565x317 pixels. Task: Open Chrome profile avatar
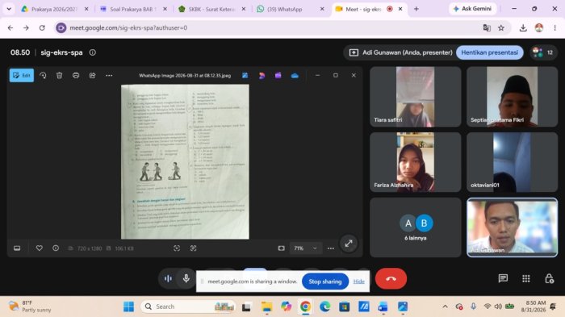pyautogui.click(x=539, y=27)
